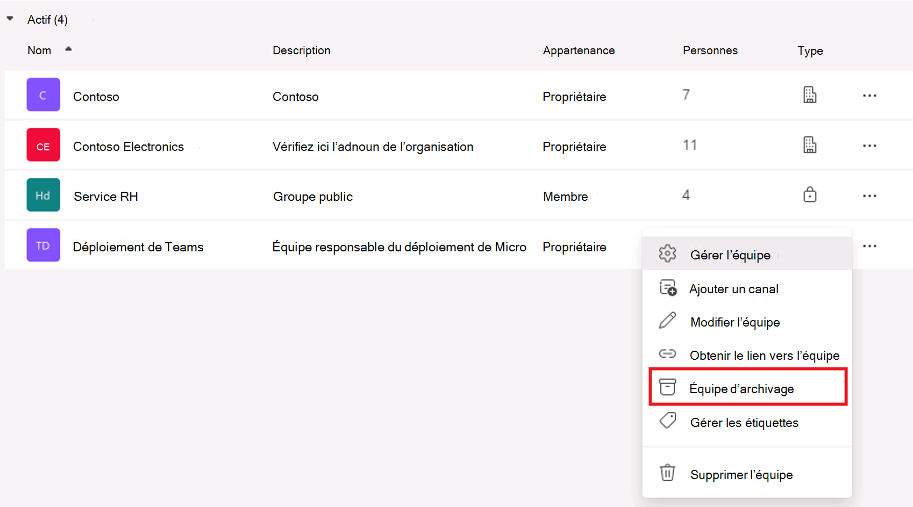Screen dimensions: 913x507
Task: Click the member count 4
Action: point(686,195)
